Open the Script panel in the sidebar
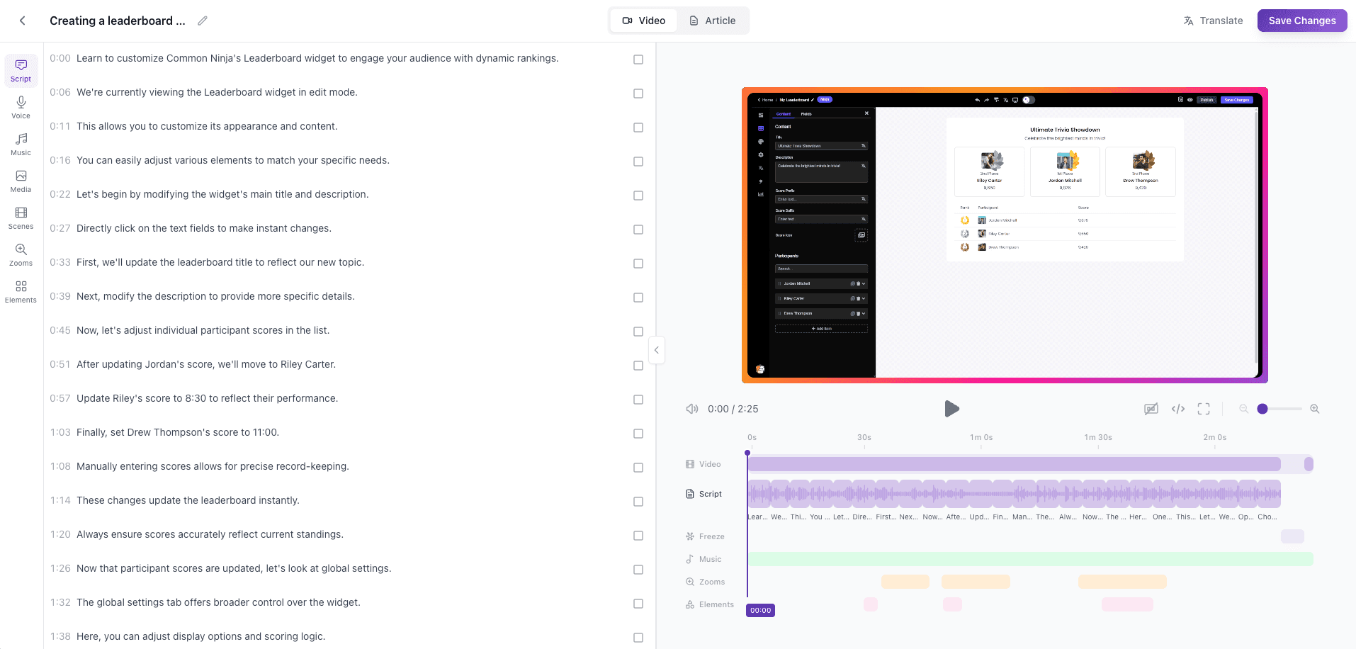This screenshot has width=1356, height=649. [x=21, y=70]
